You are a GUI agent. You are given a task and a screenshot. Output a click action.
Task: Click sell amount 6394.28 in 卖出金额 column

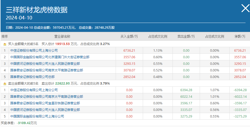[186, 90]
